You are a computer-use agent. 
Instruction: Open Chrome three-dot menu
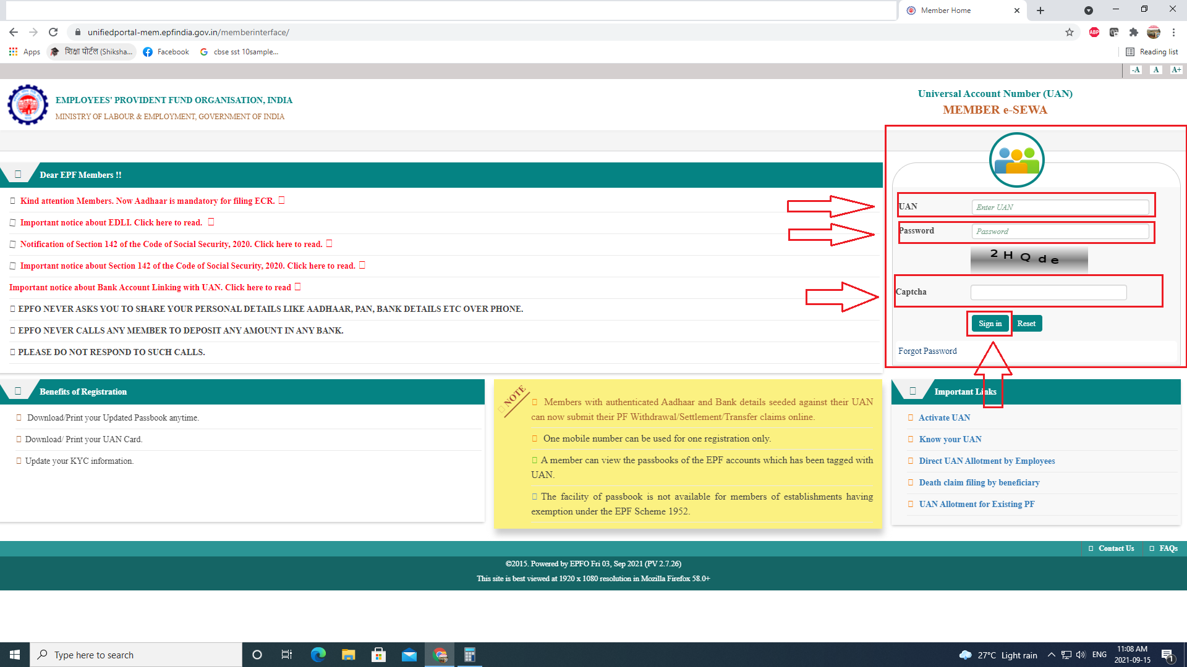pos(1173,32)
